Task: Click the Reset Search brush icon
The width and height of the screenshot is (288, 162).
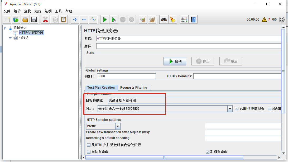Action: click(x=173, y=20)
